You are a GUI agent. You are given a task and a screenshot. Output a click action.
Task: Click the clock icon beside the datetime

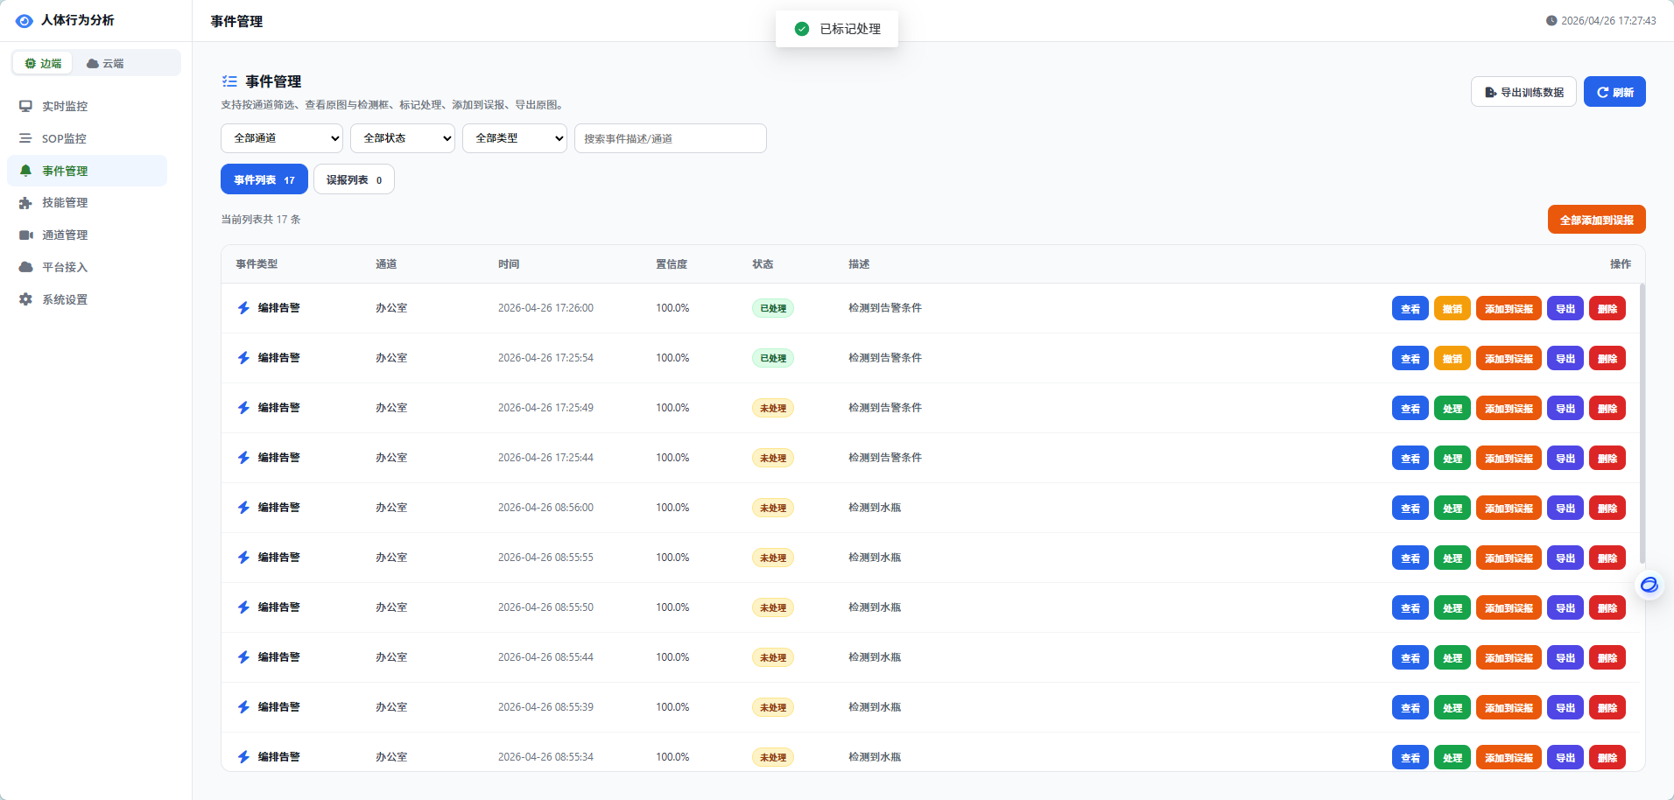tap(1551, 21)
